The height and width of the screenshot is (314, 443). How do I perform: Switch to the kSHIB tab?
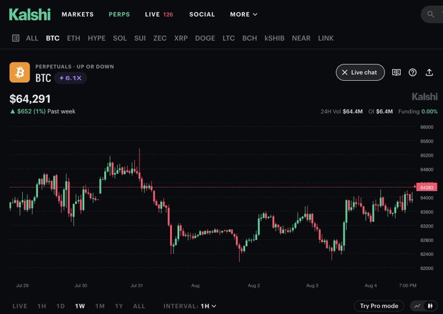275,38
